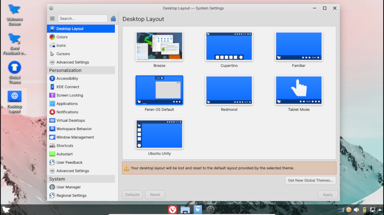
Task: Open Workspace Behavior settings
Action: [81, 129]
